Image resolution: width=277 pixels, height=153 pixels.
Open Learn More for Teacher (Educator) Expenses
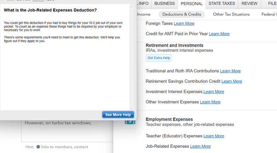pos(213,136)
